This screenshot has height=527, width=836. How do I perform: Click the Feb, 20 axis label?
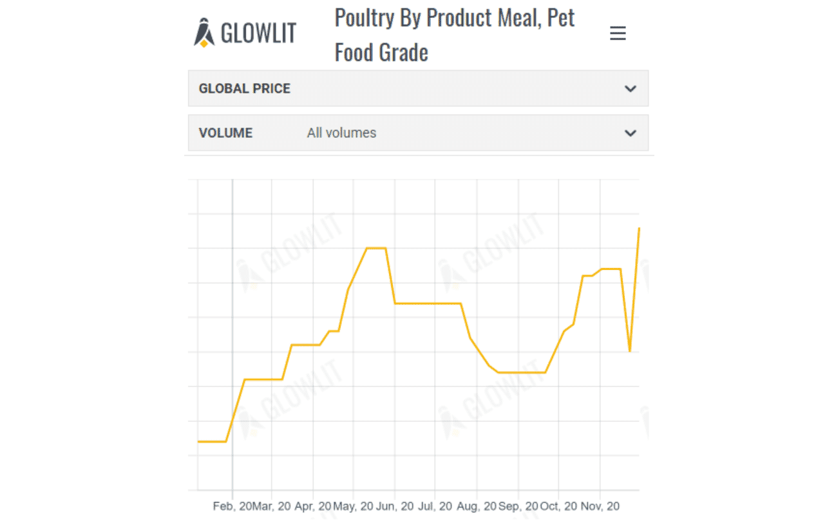click(233, 506)
